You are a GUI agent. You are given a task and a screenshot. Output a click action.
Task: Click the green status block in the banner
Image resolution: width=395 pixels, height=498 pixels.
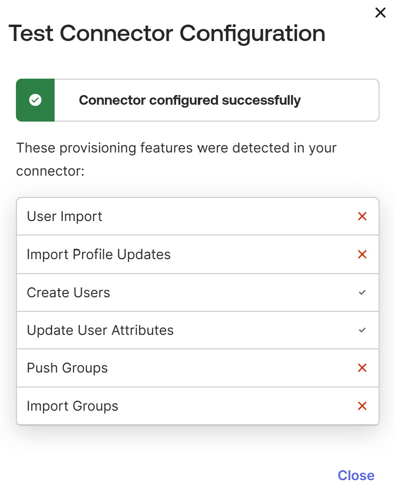pyautogui.click(x=35, y=100)
